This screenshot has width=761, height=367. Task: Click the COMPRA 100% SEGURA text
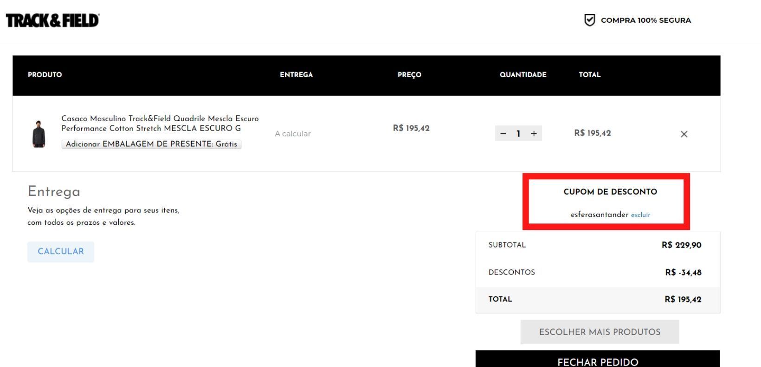coord(646,20)
